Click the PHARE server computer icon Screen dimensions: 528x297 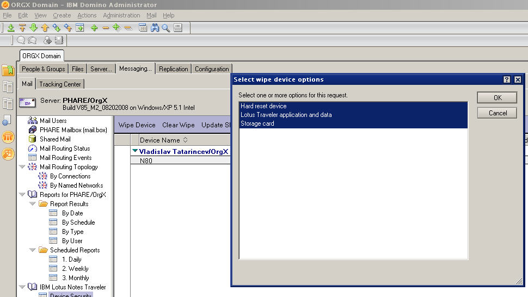pos(27,103)
